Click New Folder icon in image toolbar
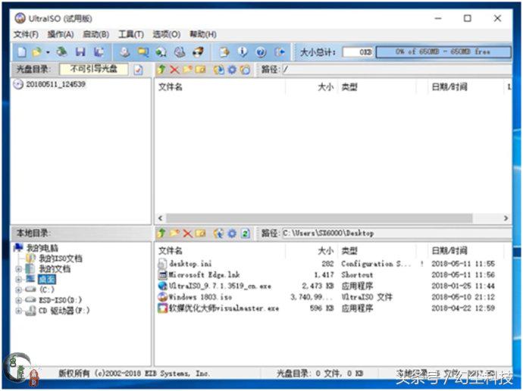The width and height of the screenshot is (523, 391). point(187,69)
